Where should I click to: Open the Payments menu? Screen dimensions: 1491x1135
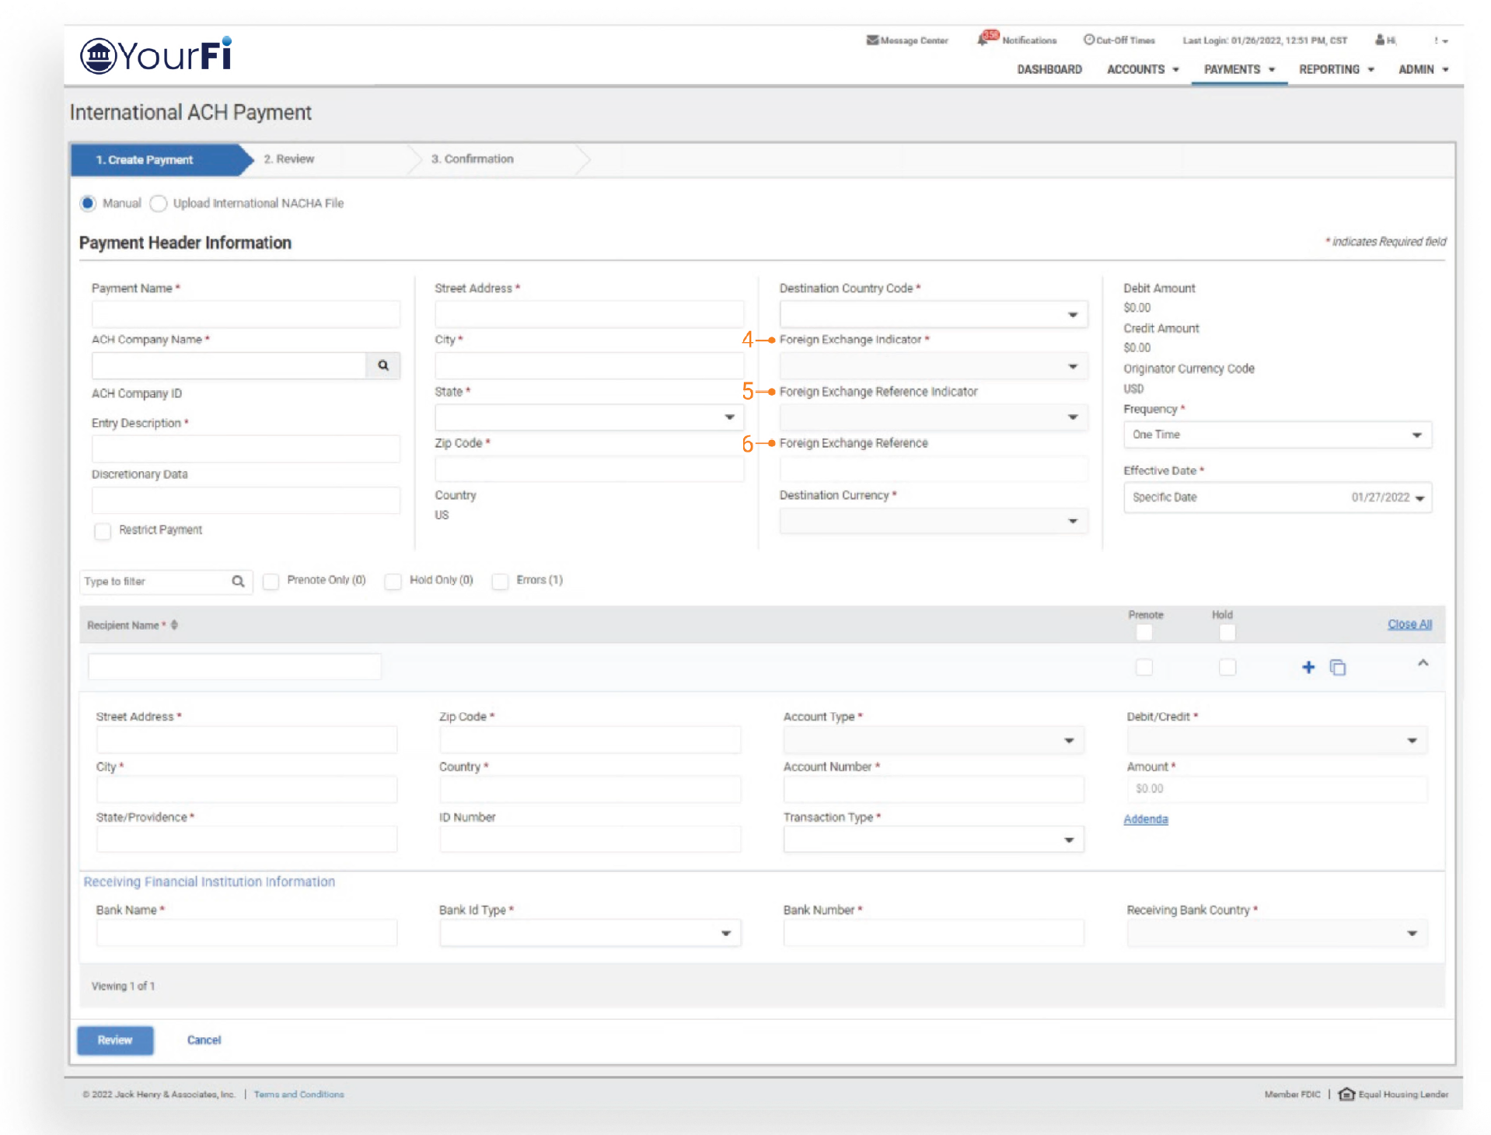(1238, 69)
